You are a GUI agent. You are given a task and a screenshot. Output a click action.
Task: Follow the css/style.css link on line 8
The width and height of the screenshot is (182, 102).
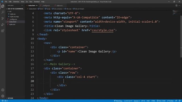click(102, 30)
